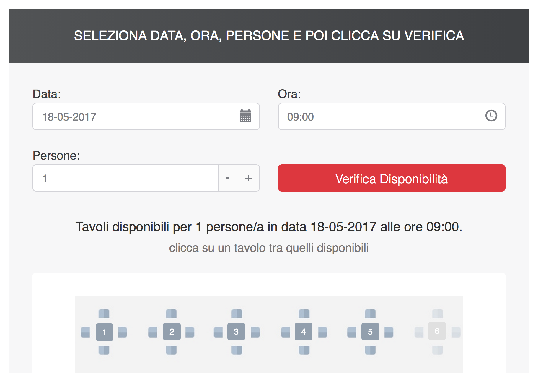Click bottom chair of table 5
Screen dimensions: 538x373
(x=370, y=350)
